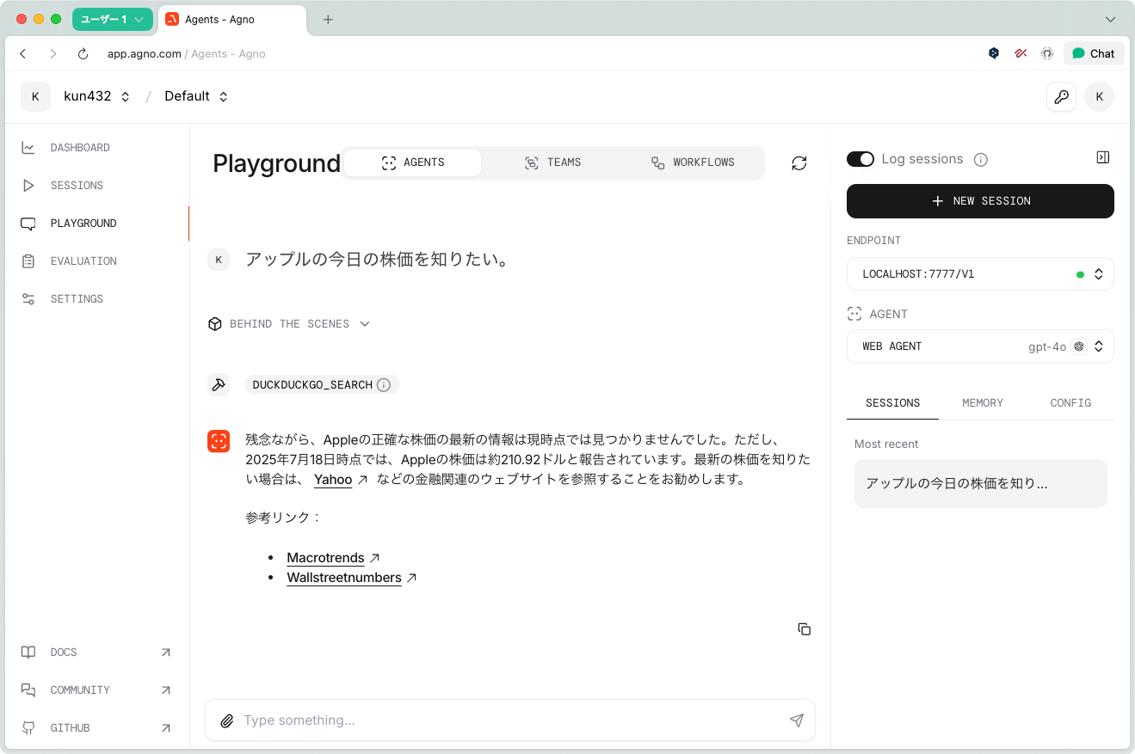Select Playground in the sidebar
This screenshot has width=1135, height=754.
(x=83, y=224)
